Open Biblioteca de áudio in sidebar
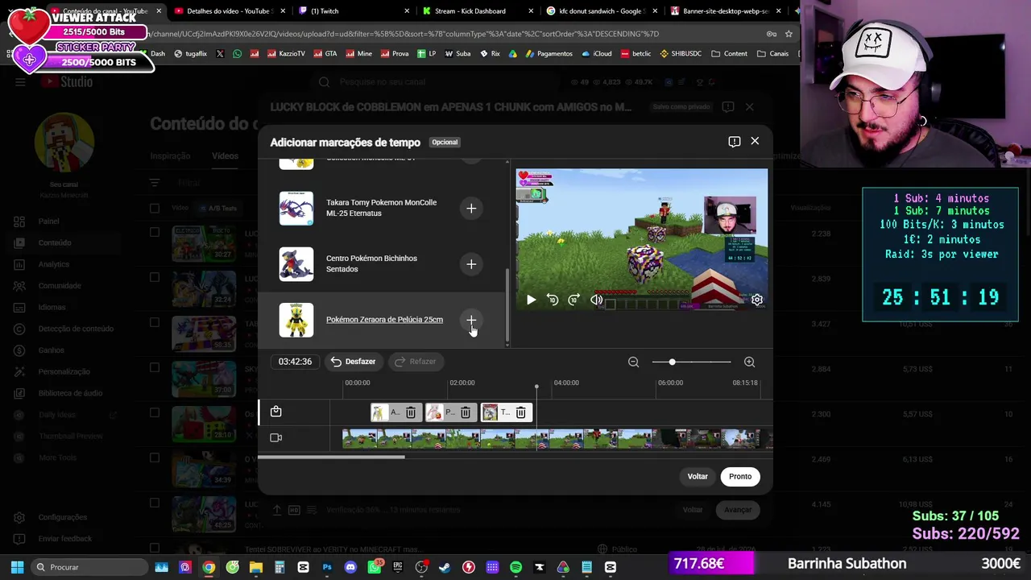This screenshot has width=1031, height=580. (70, 393)
